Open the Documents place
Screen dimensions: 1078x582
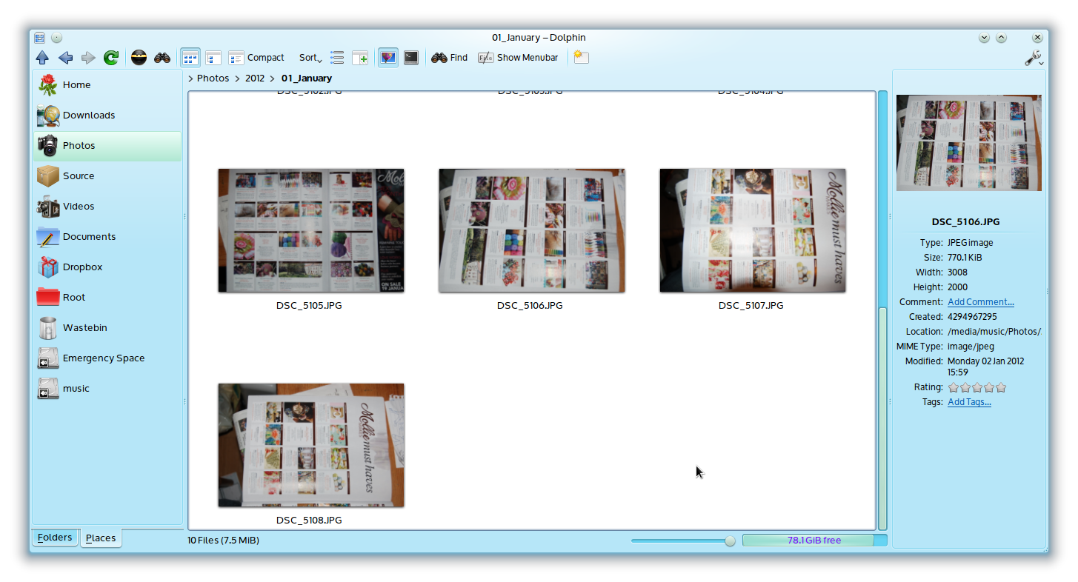pos(107,237)
